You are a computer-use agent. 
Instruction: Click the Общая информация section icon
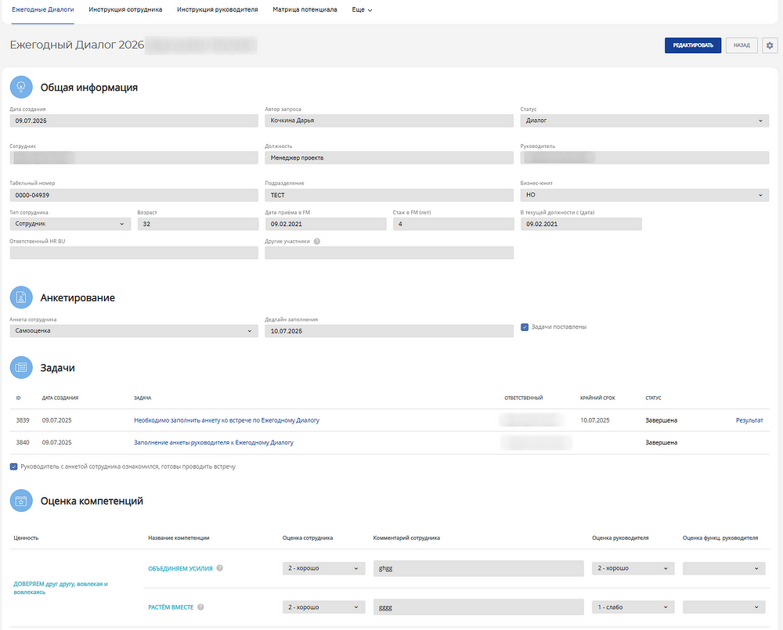pos(21,87)
